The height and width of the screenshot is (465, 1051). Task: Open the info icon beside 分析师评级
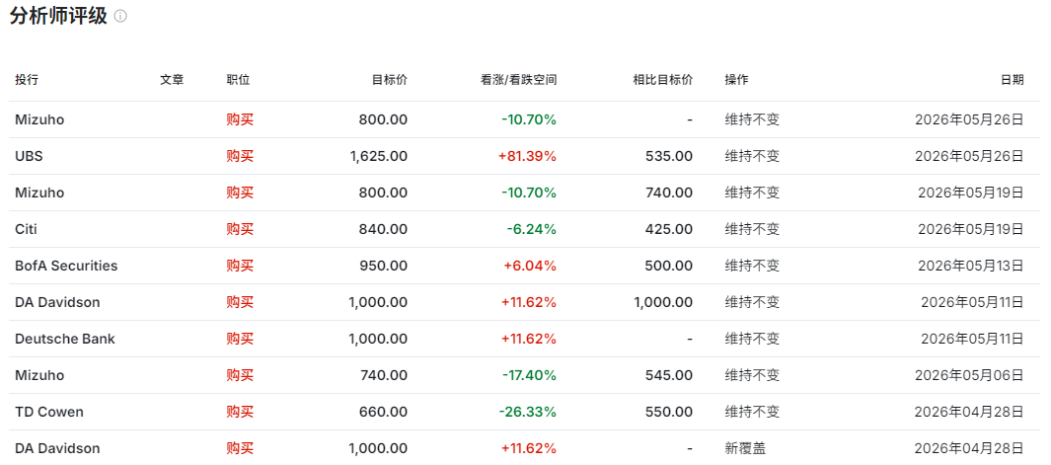120,16
